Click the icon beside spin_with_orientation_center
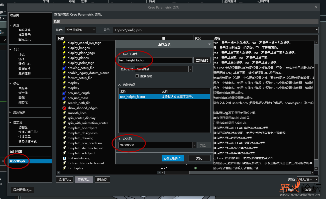 pyautogui.click(x=64, y=123)
